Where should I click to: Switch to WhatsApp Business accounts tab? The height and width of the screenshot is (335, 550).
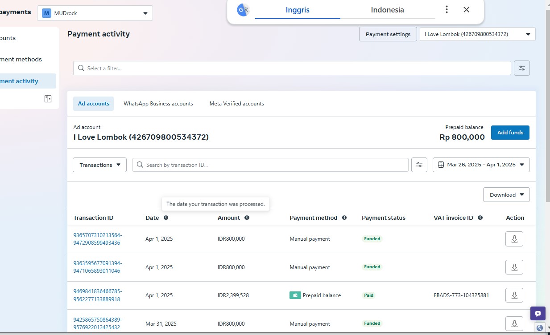(158, 104)
